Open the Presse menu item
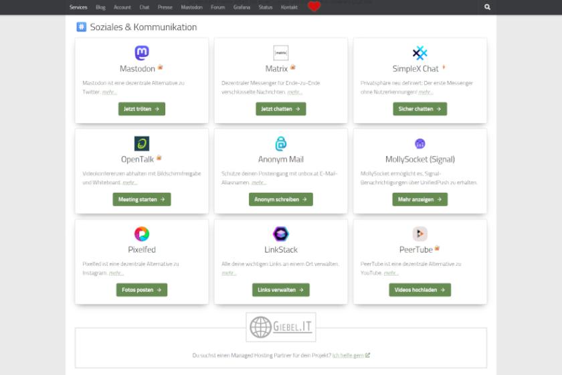The height and width of the screenshot is (375, 562). (x=165, y=7)
